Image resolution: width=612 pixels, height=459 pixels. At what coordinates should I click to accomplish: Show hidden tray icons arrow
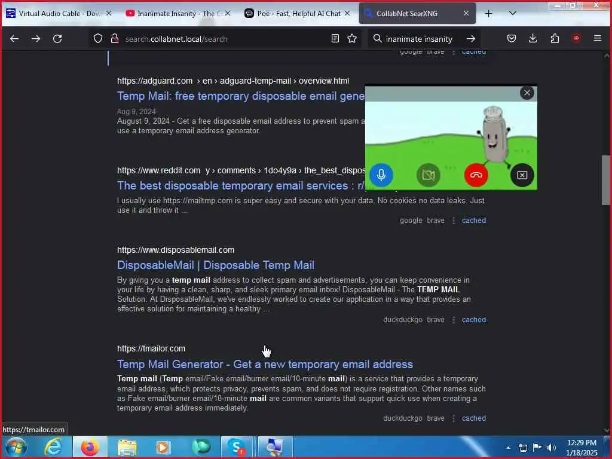(508, 448)
